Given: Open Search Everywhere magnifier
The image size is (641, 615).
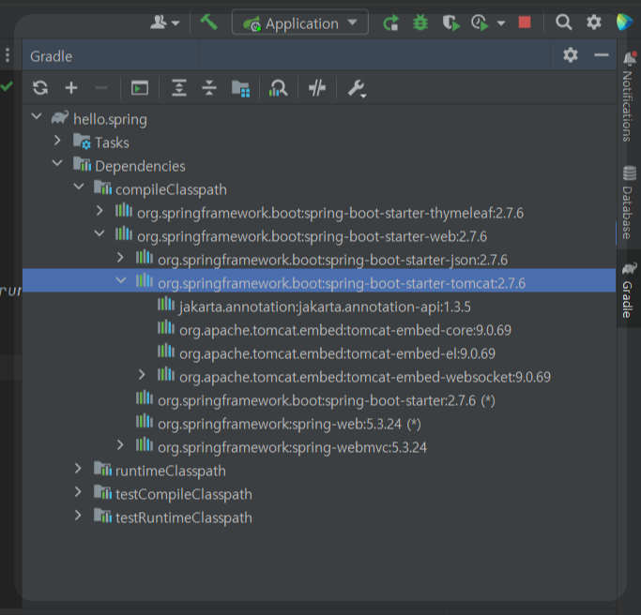Looking at the screenshot, I should 563,22.
